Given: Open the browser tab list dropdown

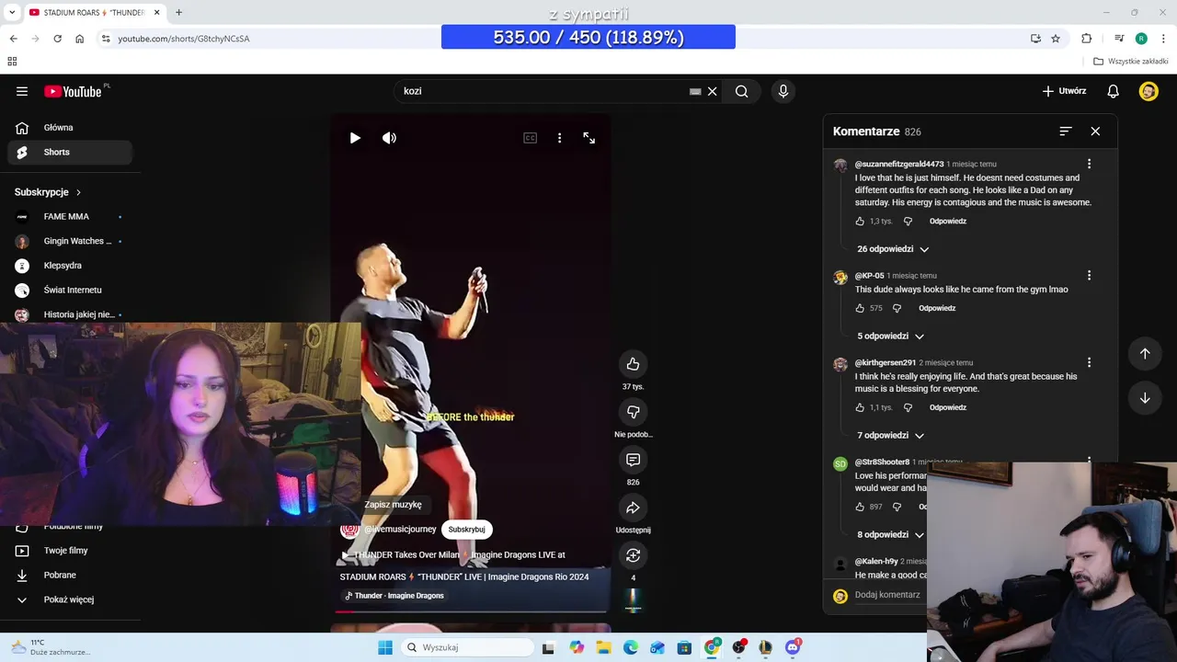Looking at the screenshot, I should [12, 12].
